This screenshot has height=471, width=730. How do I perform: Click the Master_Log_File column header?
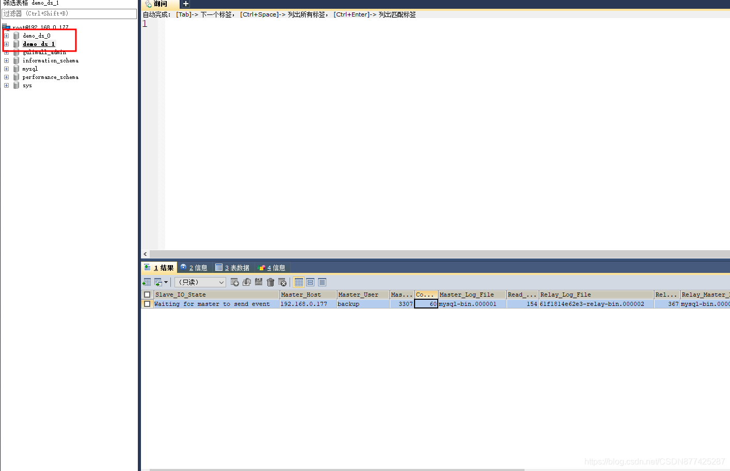pyautogui.click(x=472, y=295)
